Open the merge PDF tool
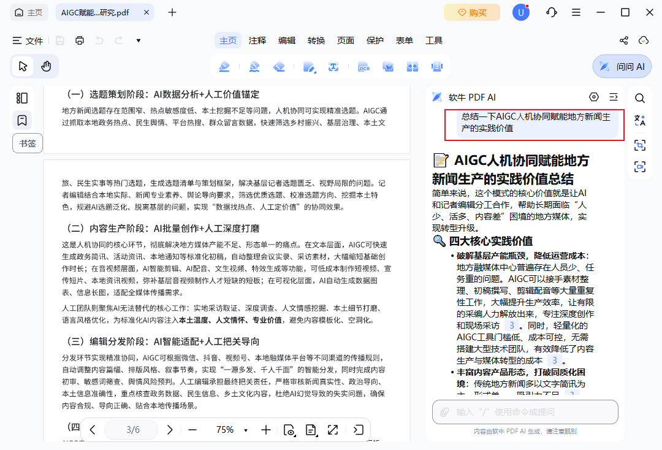Viewport: 662px width, 450px height. 412,67
